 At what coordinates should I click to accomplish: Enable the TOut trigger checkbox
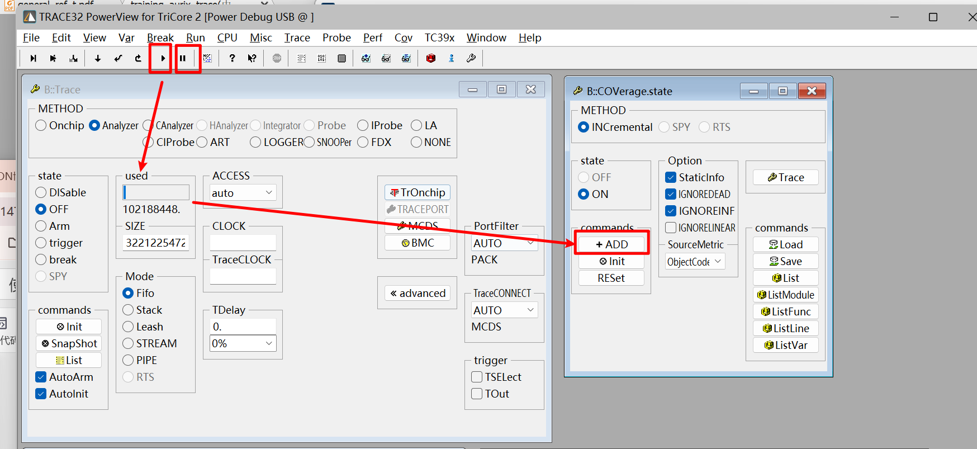[x=477, y=394]
